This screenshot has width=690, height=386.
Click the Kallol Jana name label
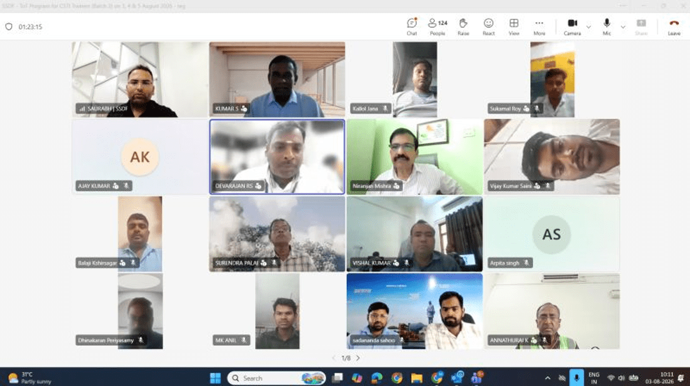click(365, 109)
